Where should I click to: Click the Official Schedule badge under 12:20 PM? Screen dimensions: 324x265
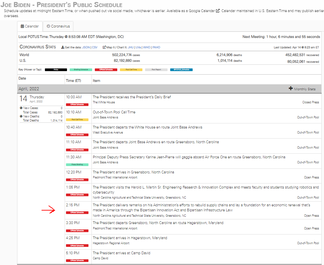coord(77,179)
